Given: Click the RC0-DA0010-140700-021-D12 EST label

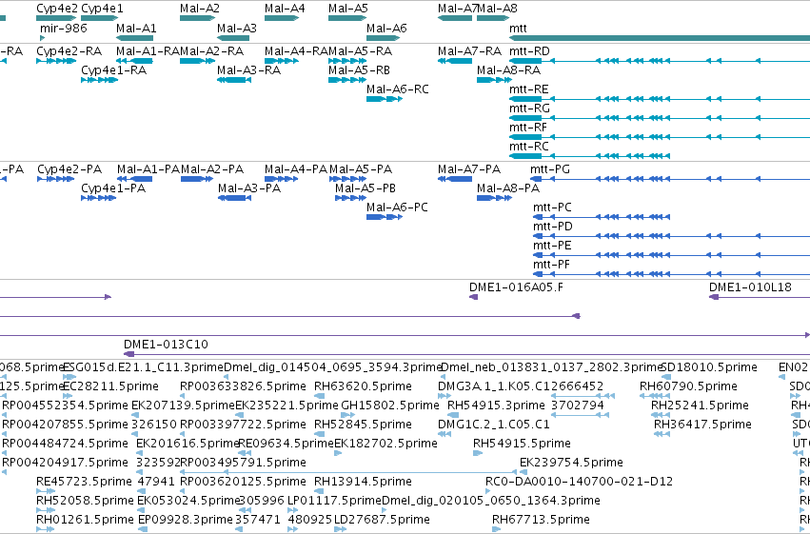Looking at the screenshot, I should (x=579, y=482).
